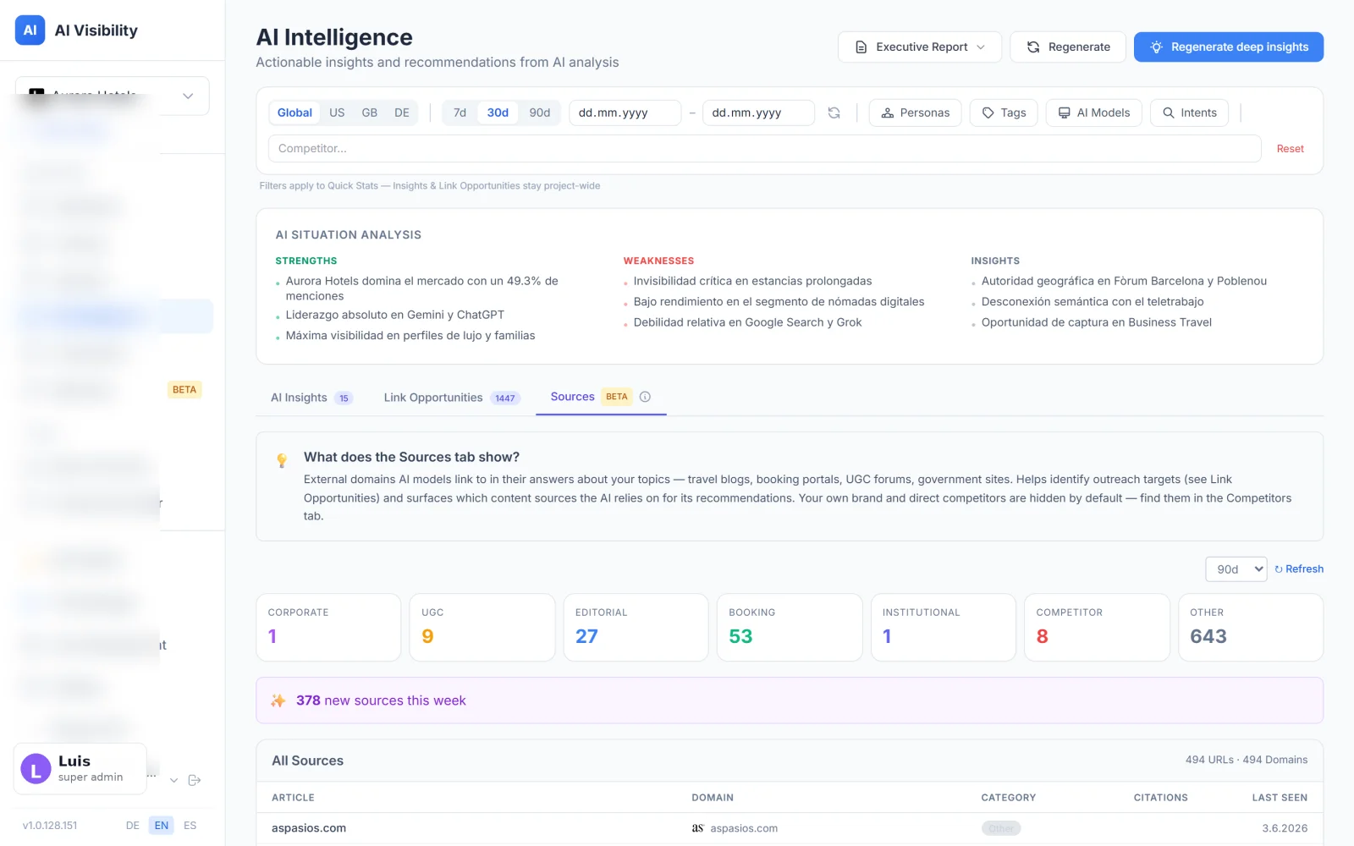The width and height of the screenshot is (1354, 846).
Task: Open the Tags filter
Action: [x=1004, y=113]
